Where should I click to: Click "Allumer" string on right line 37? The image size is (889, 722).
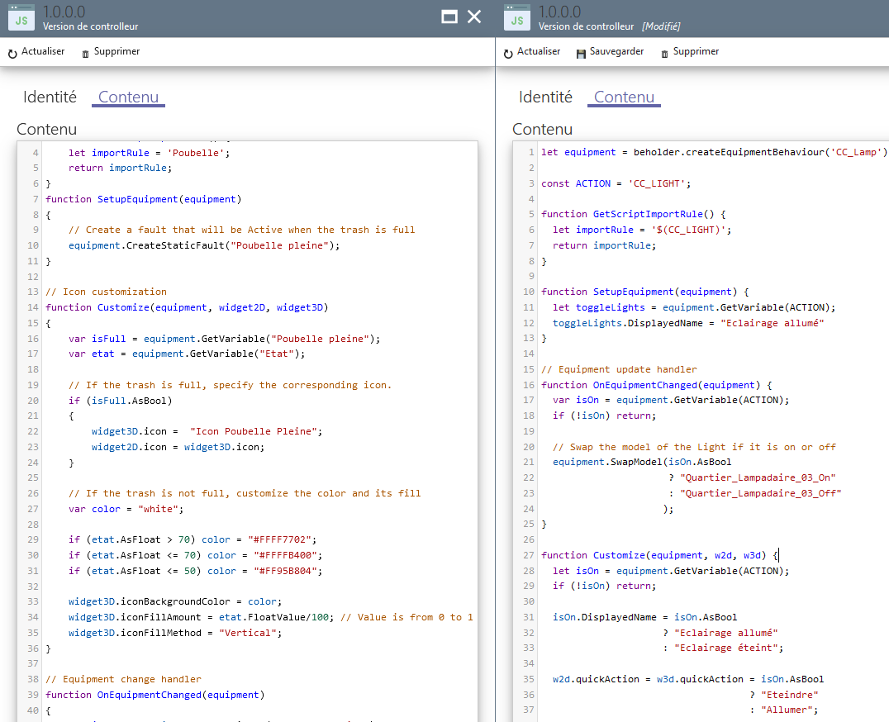pos(787,710)
